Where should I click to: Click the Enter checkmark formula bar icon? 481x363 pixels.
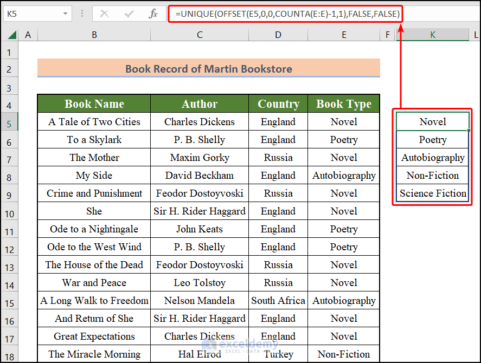[129, 14]
